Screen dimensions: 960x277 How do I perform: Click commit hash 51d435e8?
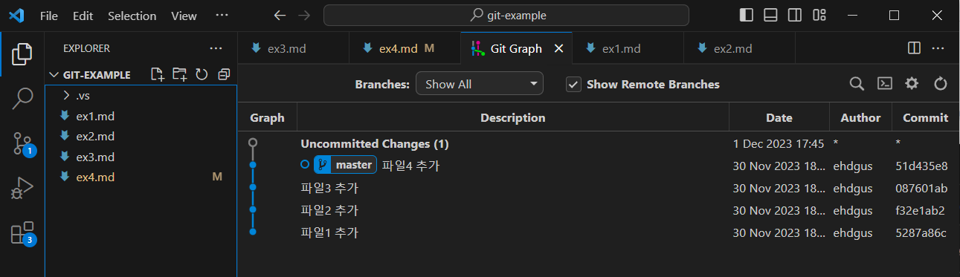pyautogui.click(x=921, y=166)
